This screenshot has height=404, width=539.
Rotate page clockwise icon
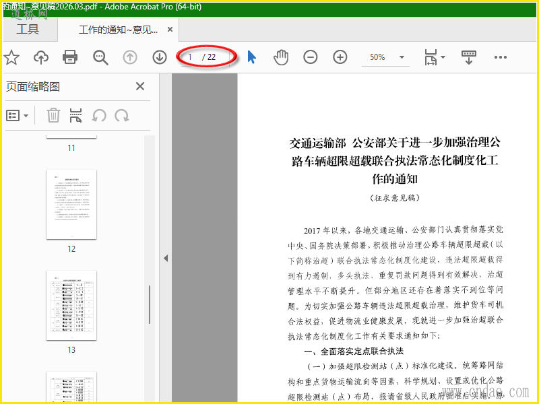[x=122, y=115]
